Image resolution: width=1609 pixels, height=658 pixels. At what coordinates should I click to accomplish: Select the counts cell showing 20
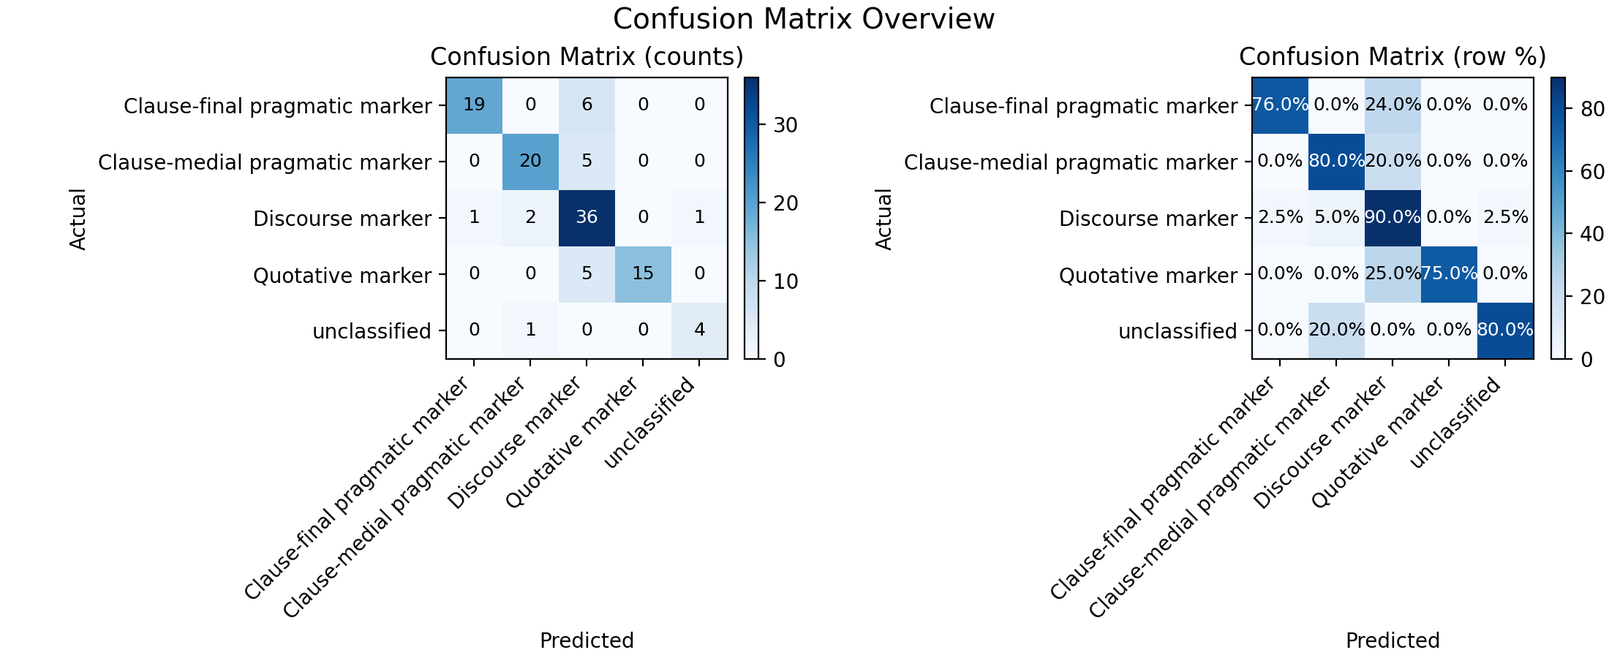pos(530,162)
